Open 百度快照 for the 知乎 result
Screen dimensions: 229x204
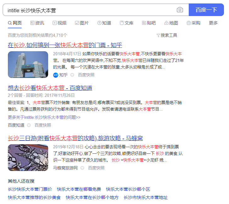86,75
